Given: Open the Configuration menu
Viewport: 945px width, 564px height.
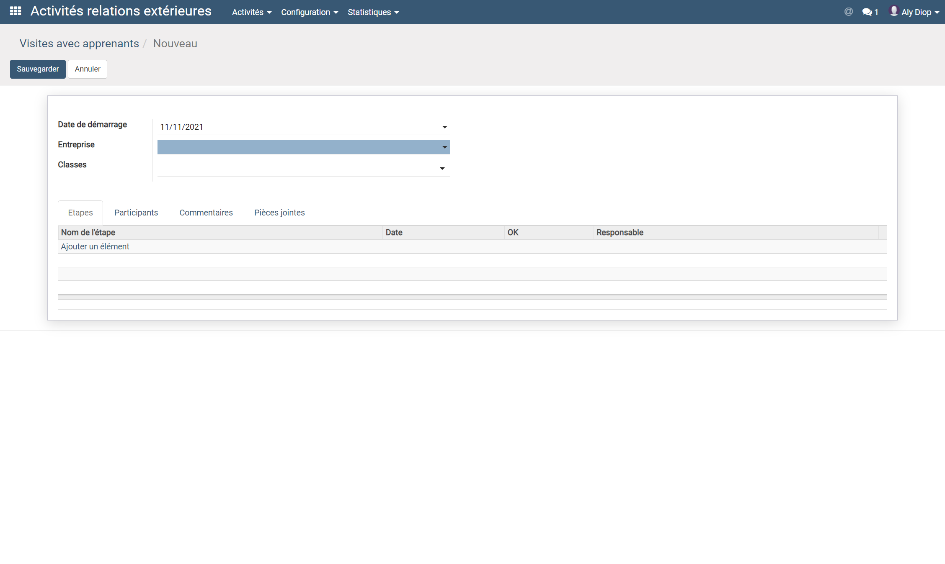Looking at the screenshot, I should (309, 12).
